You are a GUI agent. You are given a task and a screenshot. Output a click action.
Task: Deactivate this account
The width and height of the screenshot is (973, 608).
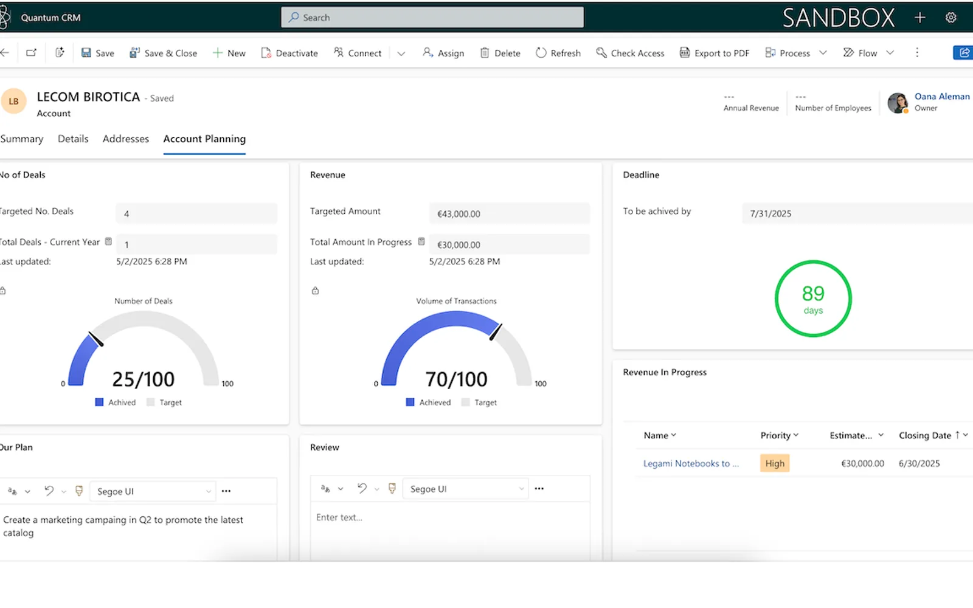click(289, 53)
